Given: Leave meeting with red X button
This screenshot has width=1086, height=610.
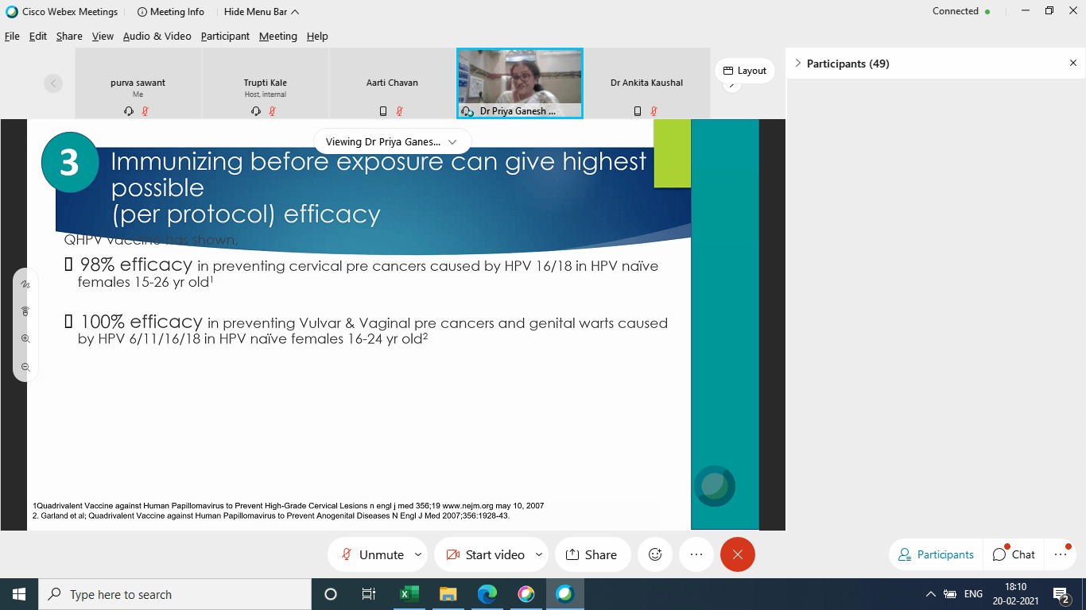Looking at the screenshot, I should coord(737,554).
